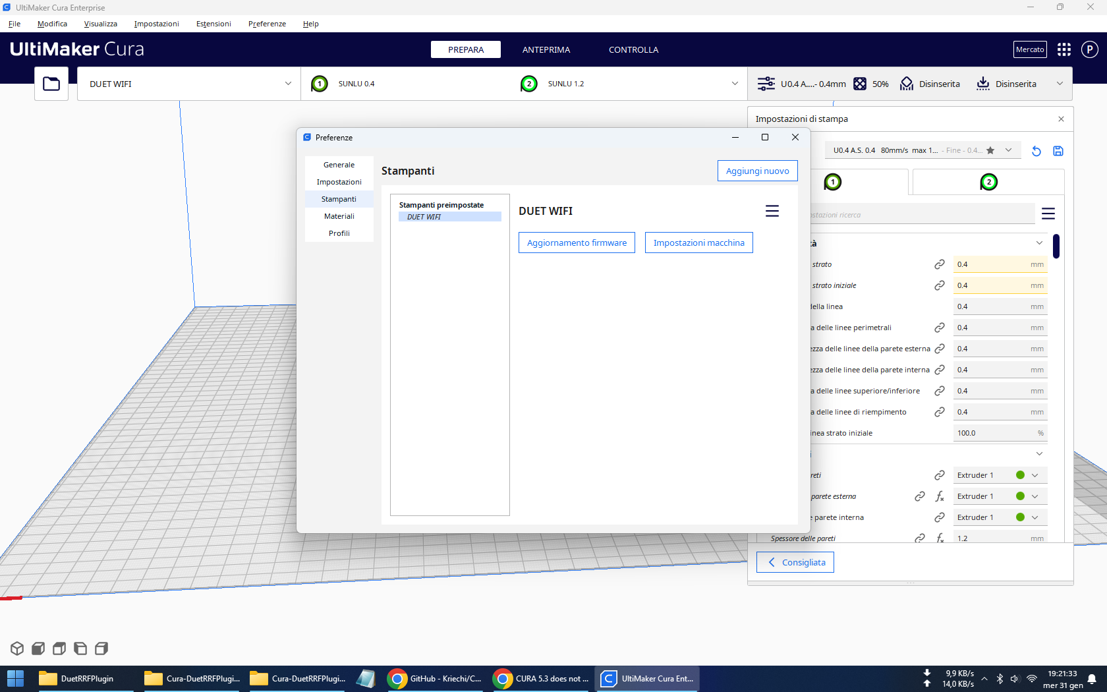Click the fx icon beside parete esterna
This screenshot has height=692, width=1107.
[x=940, y=496]
